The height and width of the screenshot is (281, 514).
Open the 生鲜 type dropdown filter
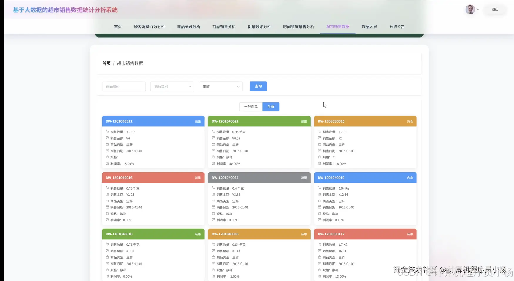coord(221,86)
